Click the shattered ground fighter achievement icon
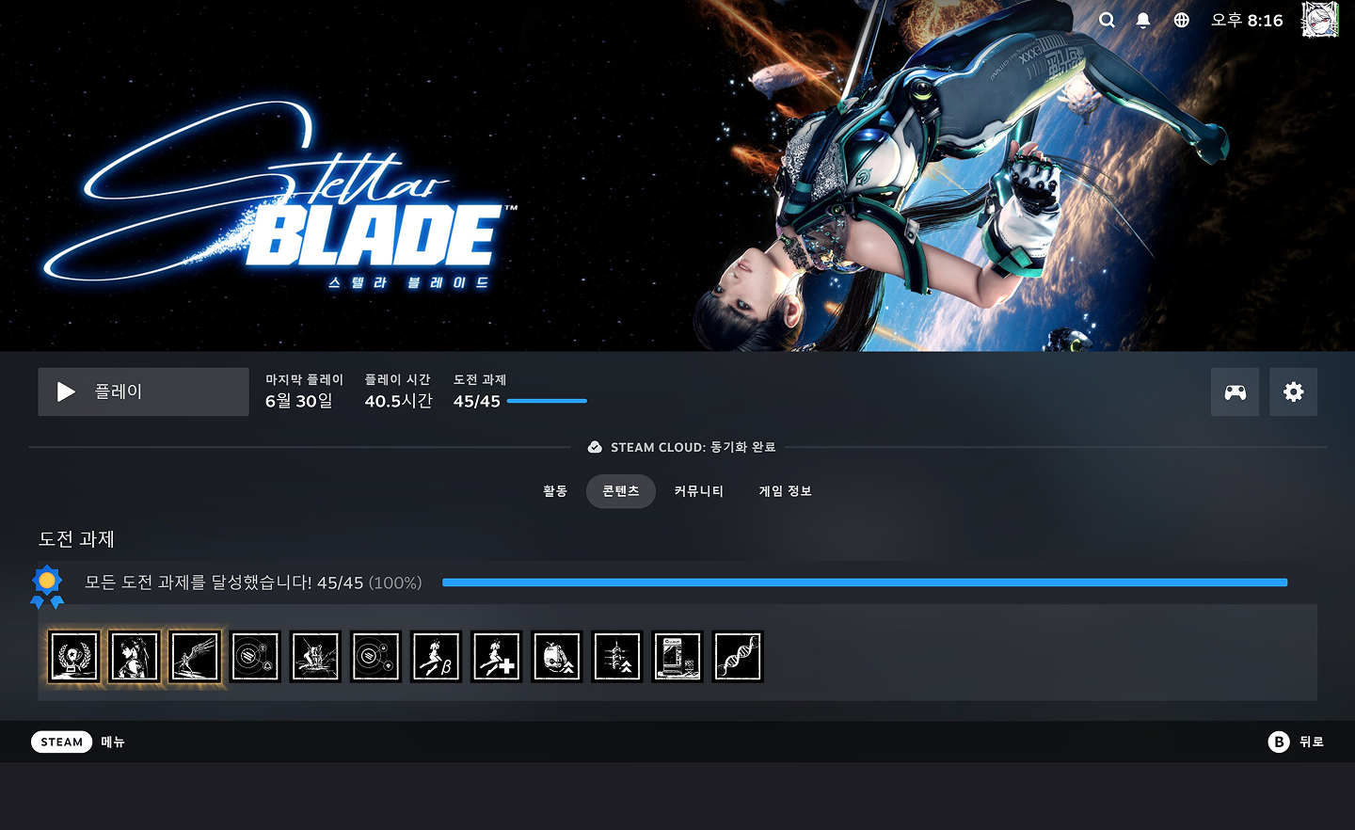Image resolution: width=1355 pixels, height=830 pixels. (x=315, y=656)
